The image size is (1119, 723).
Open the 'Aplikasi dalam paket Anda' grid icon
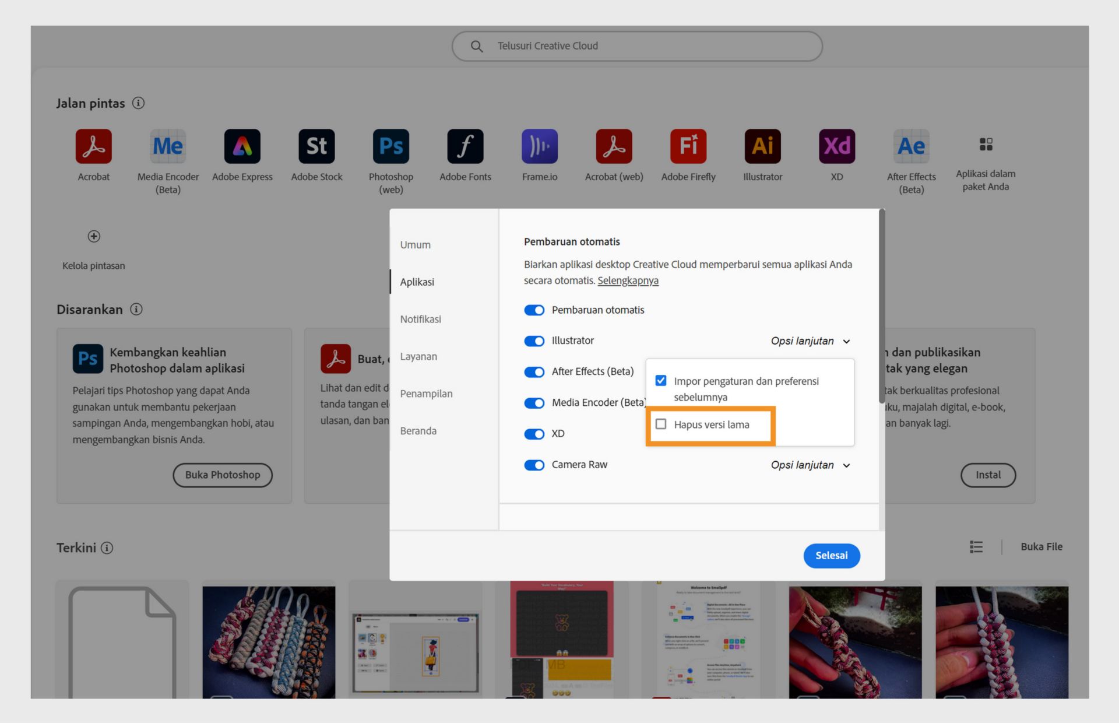[986, 145]
